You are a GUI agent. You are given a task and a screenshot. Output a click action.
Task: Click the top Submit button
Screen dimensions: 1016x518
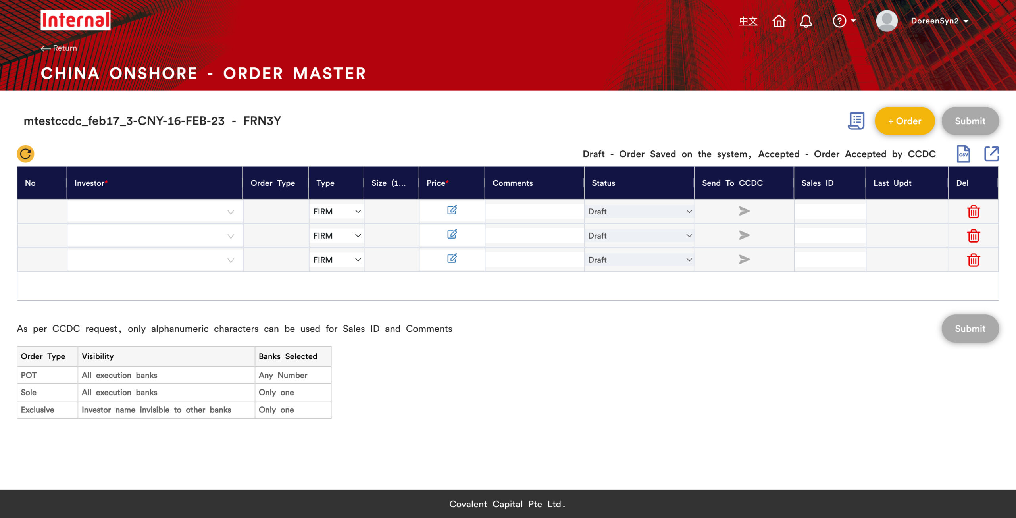pos(970,121)
